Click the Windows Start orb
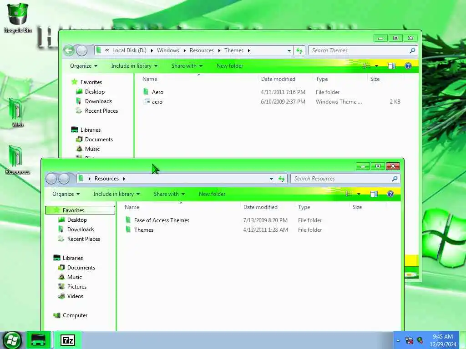 point(12,340)
